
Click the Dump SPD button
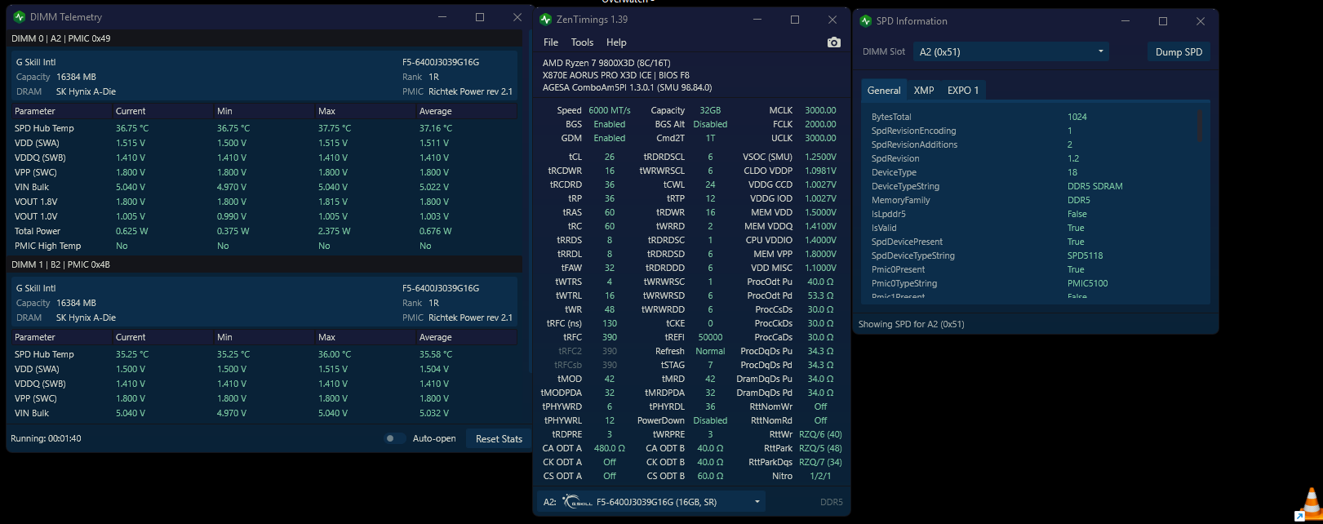[1179, 51]
